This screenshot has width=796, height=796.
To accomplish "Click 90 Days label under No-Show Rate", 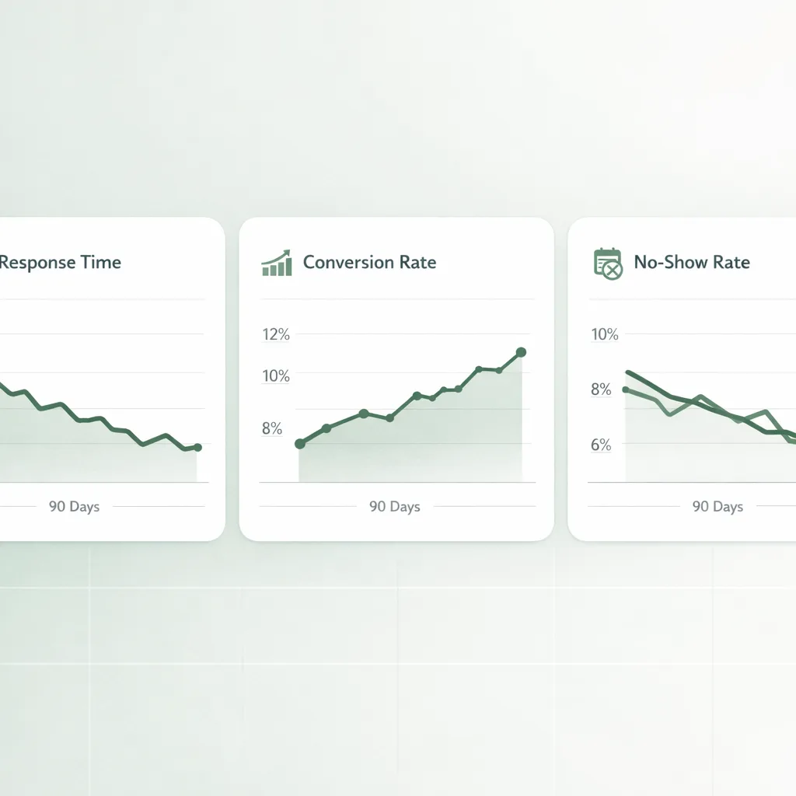I will [x=717, y=507].
